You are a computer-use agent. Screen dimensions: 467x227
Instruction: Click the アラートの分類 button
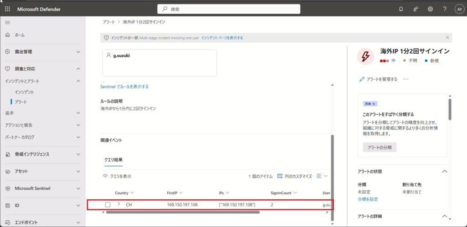tap(379, 147)
